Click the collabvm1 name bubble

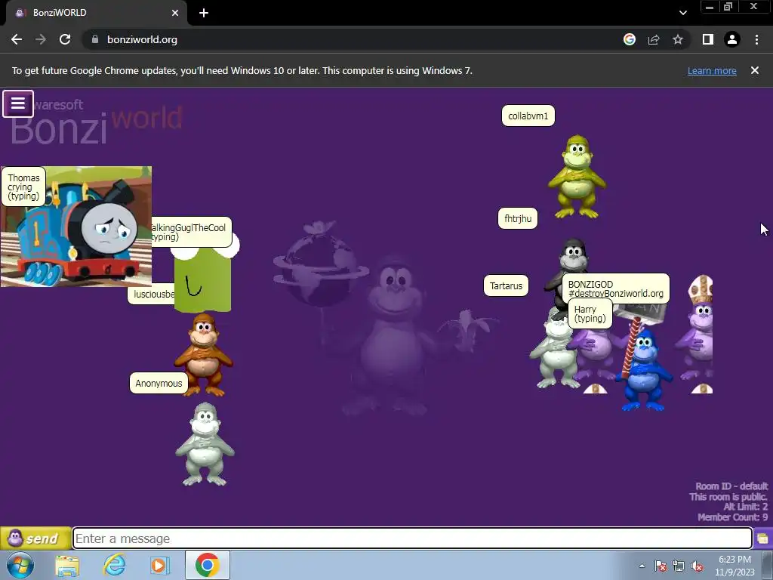(528, 116)
